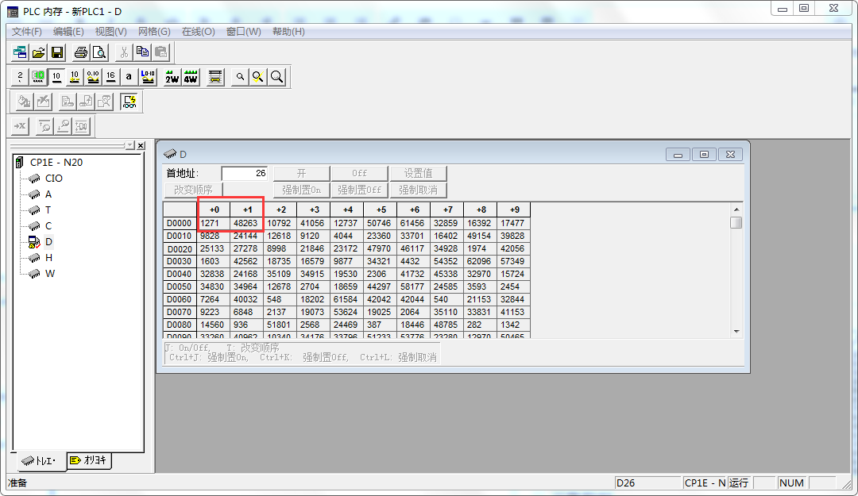Click the 开 button
Viewport: 858px width, 496px height.
point(302,173)
